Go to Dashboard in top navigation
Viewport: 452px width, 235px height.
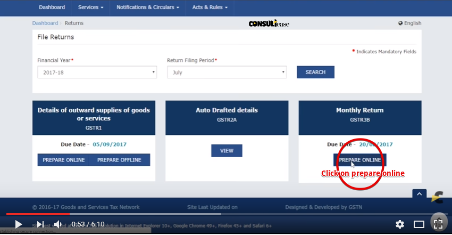[52, 7]
